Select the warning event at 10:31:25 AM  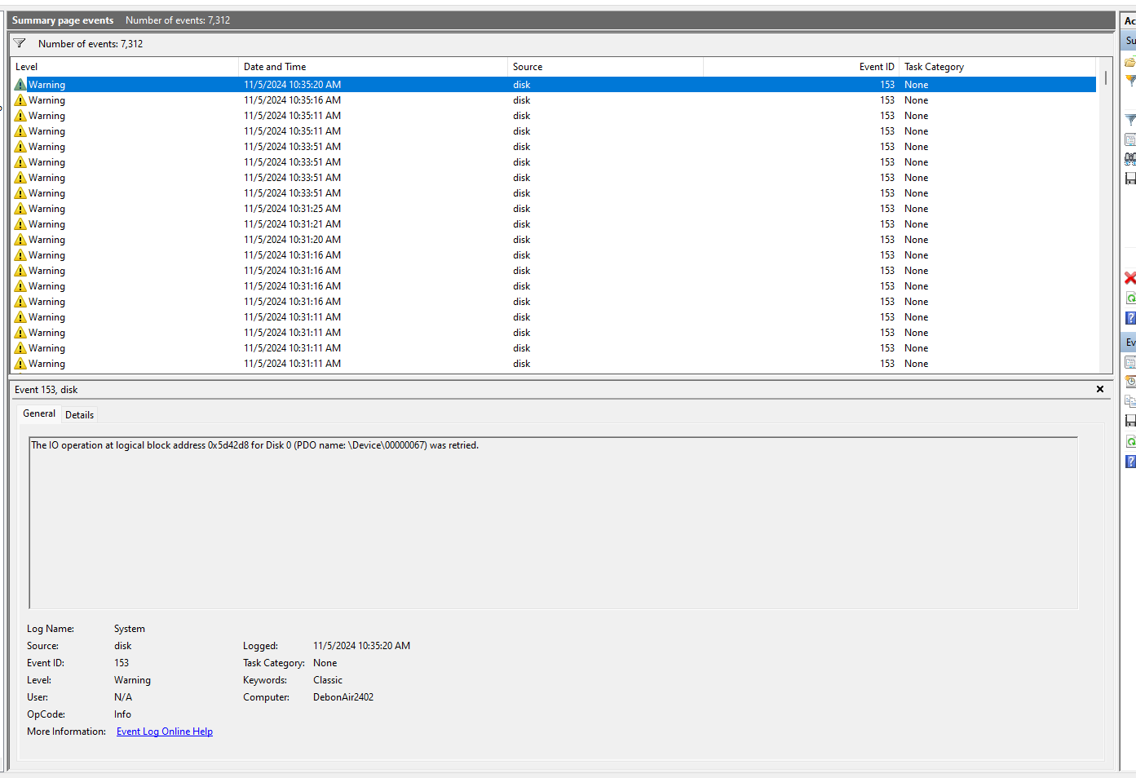tap(292, 209)
